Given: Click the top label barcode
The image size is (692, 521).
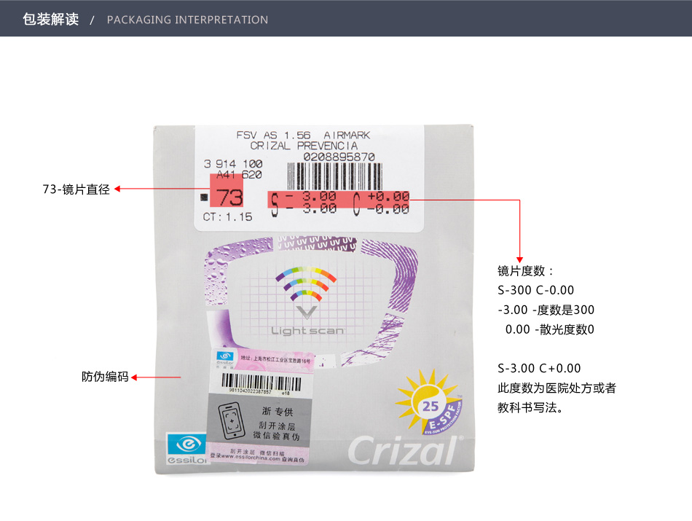Looking at the screenshot, I should (334, 176).
